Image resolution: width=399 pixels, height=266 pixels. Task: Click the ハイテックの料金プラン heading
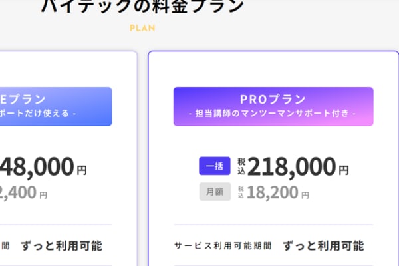pyautogui.click(x=142, y=7)
